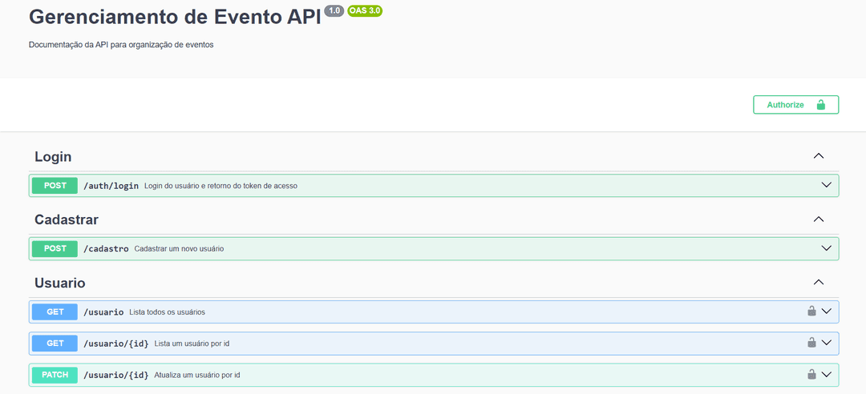Click 'Documentação da API para organização de eventos'

point(121,46)
